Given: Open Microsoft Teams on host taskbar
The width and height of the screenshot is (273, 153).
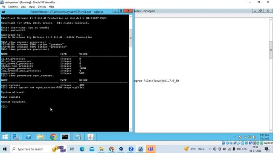Looking at the screenshot, I should pyautogui.click(x=151, y=149).
